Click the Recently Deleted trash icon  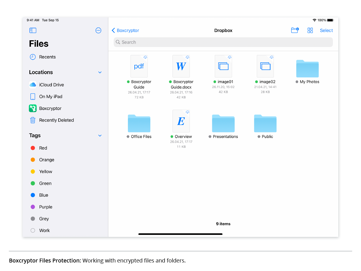click(x=33, y=120)
